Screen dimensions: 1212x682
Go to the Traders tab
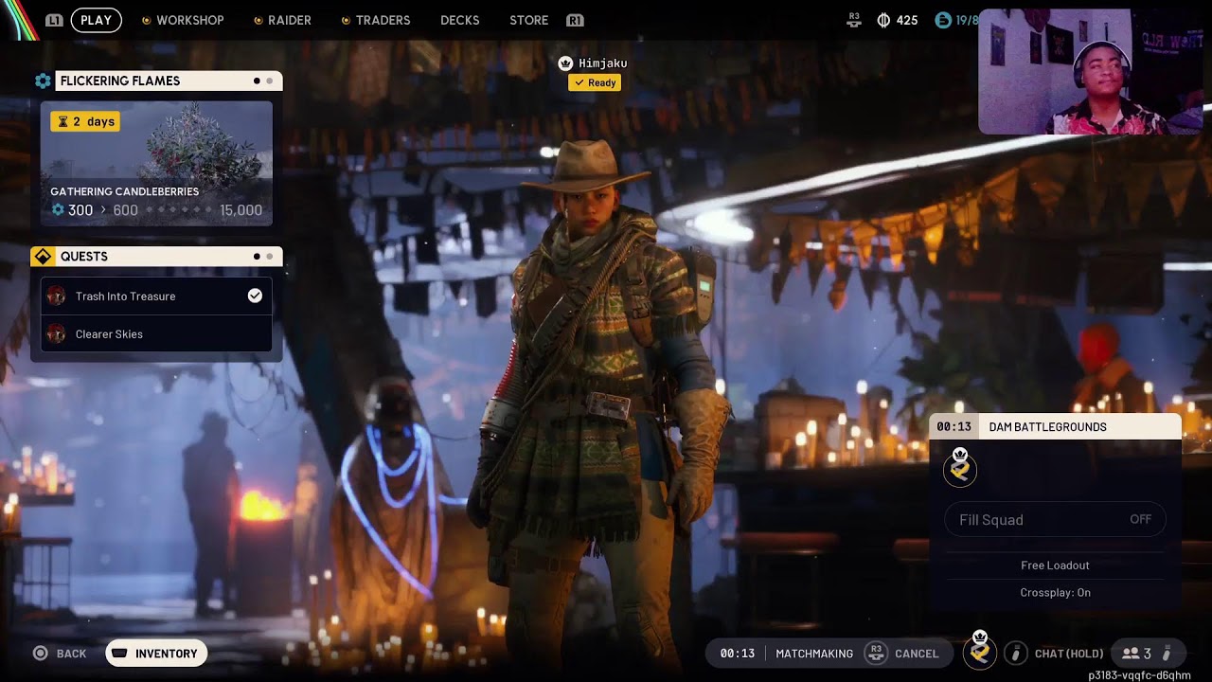tap(383, 20)
